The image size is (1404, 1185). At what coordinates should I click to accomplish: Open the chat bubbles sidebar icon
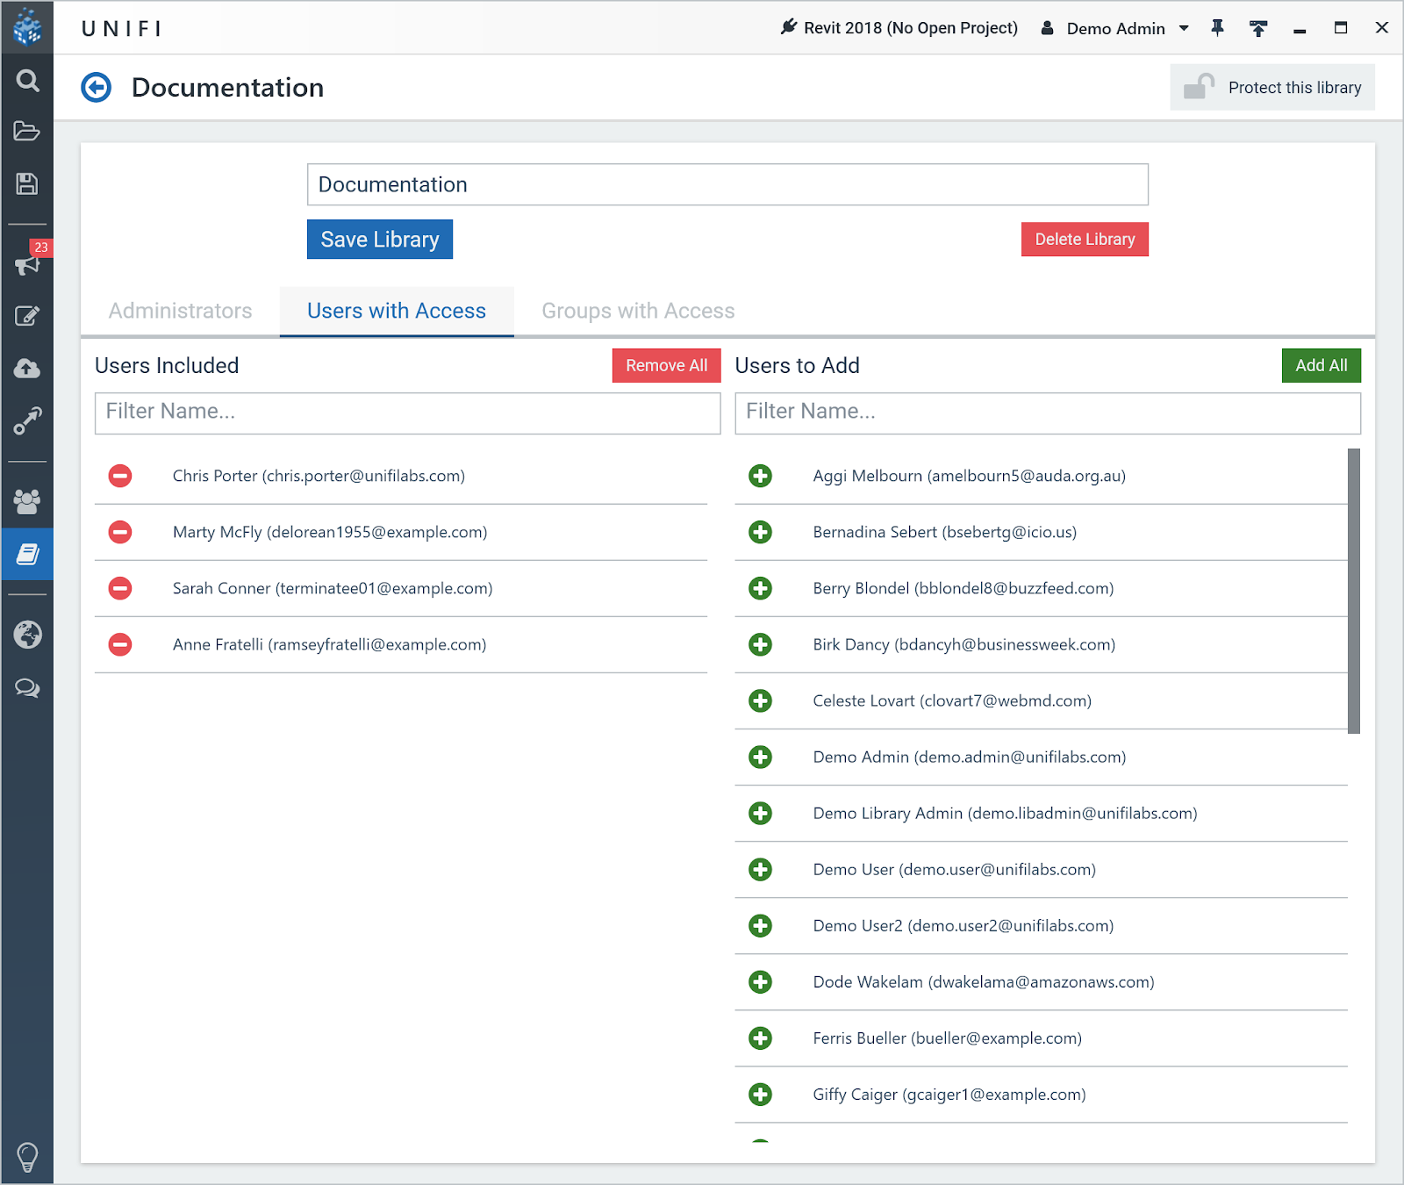(x=27, y=687)
